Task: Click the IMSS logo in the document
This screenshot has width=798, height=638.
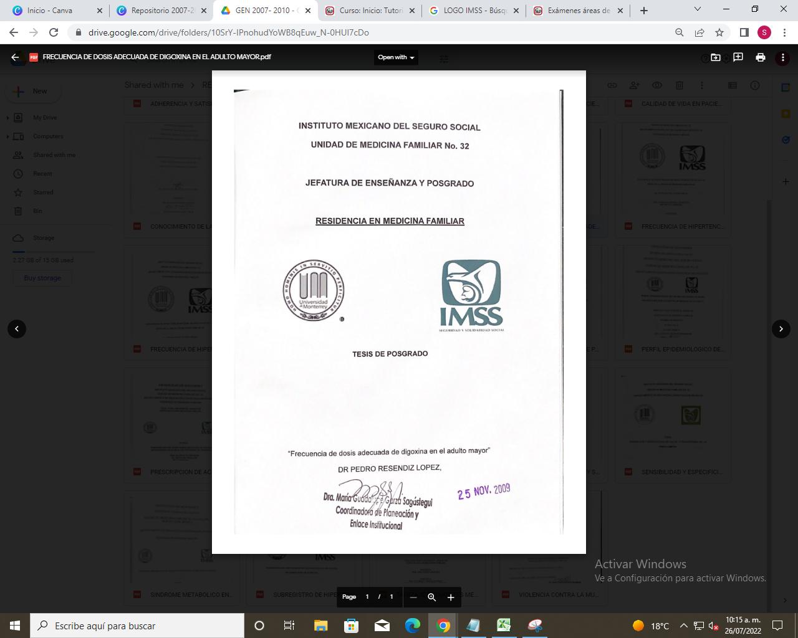Action: pyautogui.click(x=471, y=295)
